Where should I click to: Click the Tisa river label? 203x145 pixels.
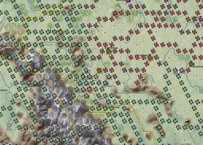12,85
